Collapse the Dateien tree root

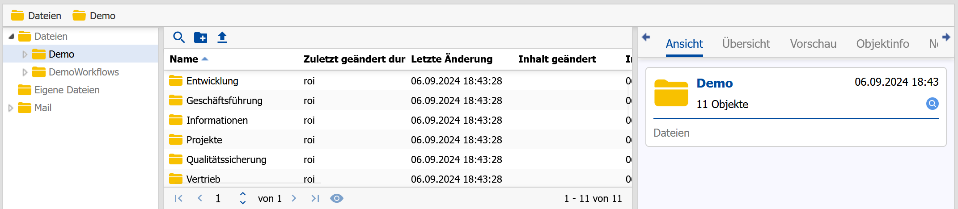11,36
